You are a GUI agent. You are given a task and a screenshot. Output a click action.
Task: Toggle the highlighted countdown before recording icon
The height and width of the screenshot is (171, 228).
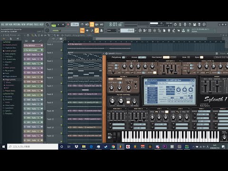[x=92, y=24]
